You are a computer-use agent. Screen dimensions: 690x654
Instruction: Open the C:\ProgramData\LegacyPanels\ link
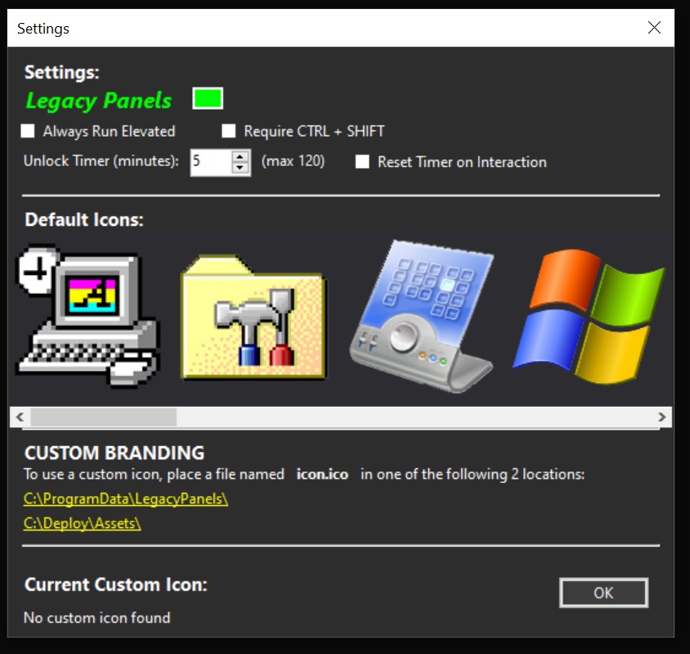[x=126, y=498]
